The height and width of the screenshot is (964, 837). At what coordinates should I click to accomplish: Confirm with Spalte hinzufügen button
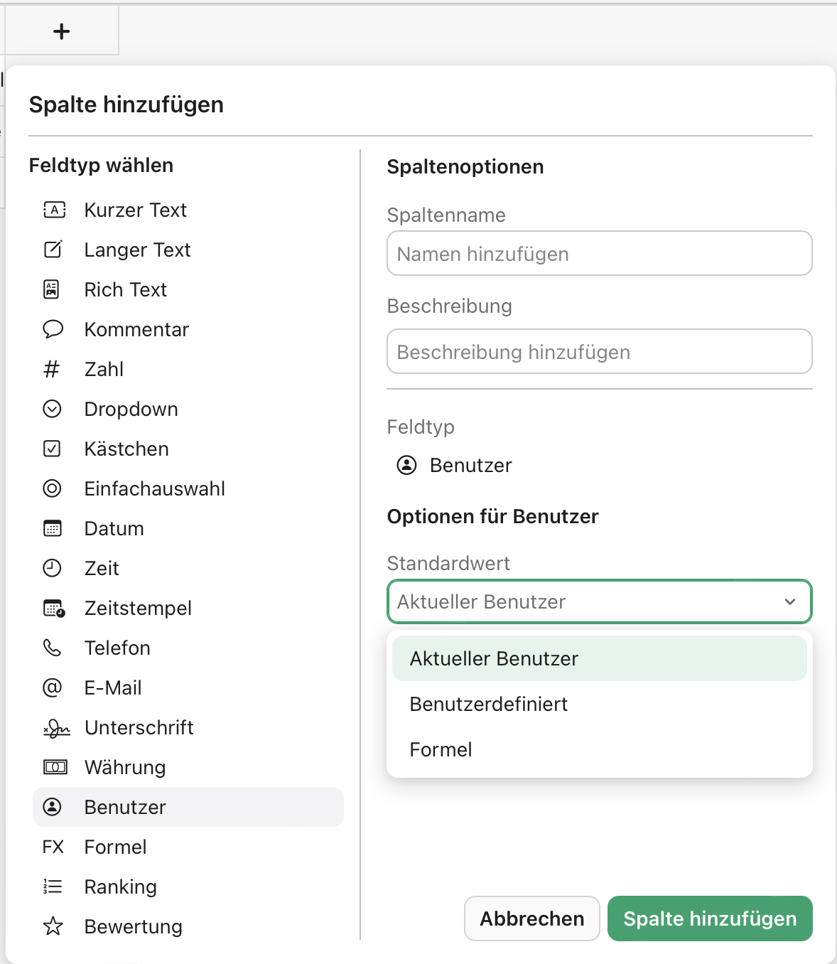(x=709, y=919)
